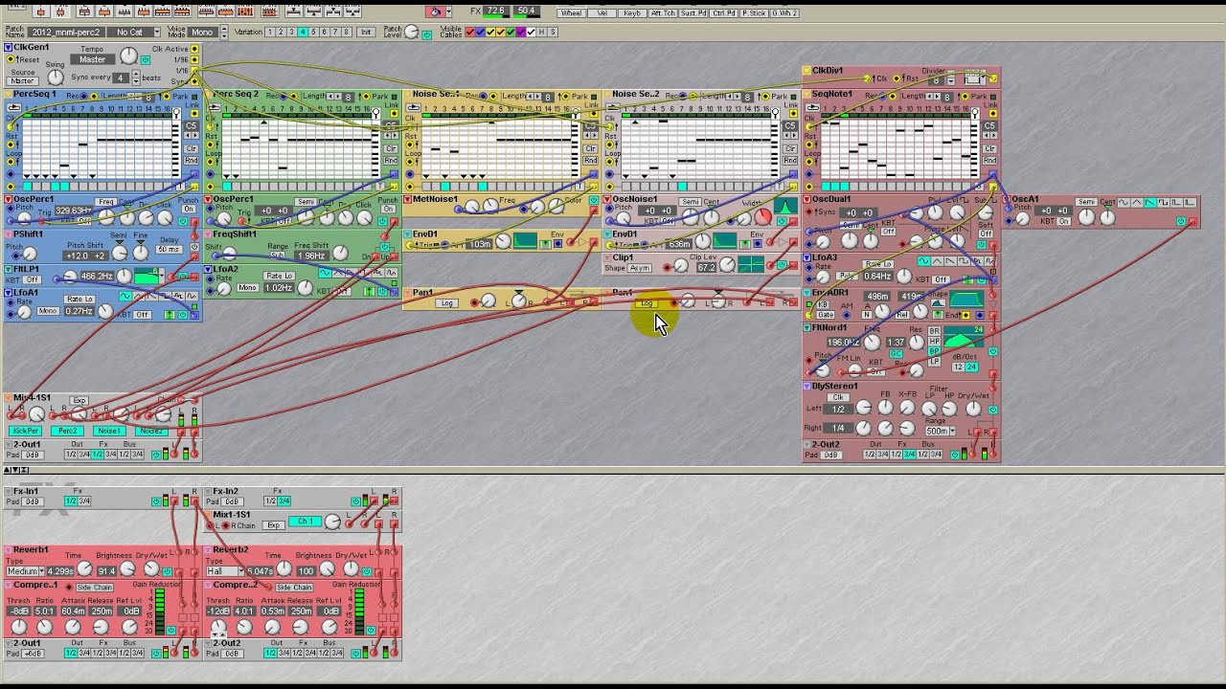Click the module color paint bucket icon
1226x689 pixels.
click(x=435, y=11)
